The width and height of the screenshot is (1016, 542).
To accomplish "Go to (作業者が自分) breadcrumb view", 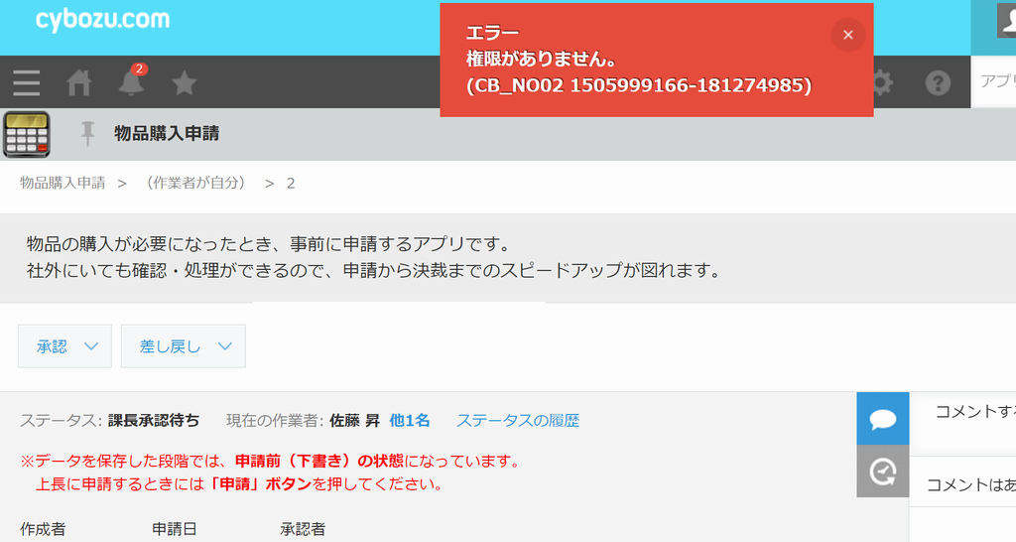I will click(195, 183).
